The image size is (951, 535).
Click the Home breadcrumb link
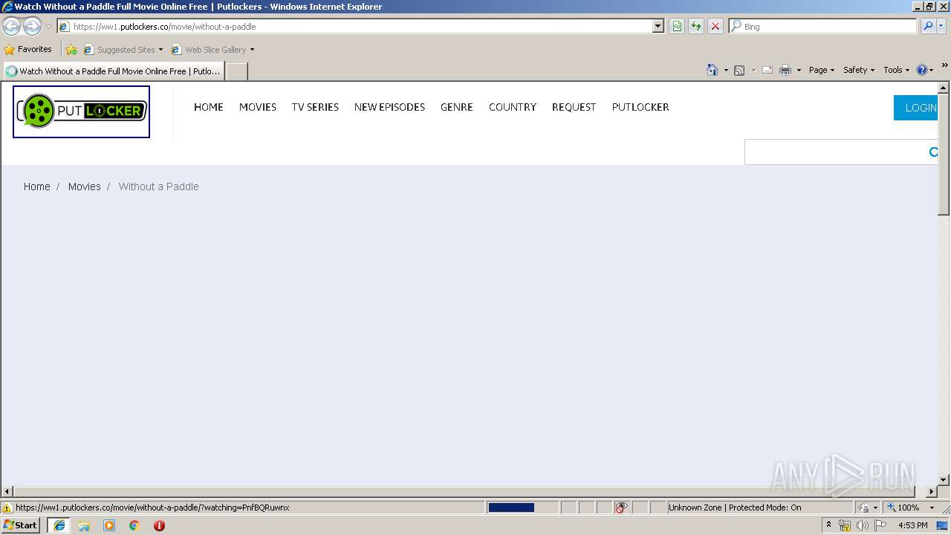[36, 187]
